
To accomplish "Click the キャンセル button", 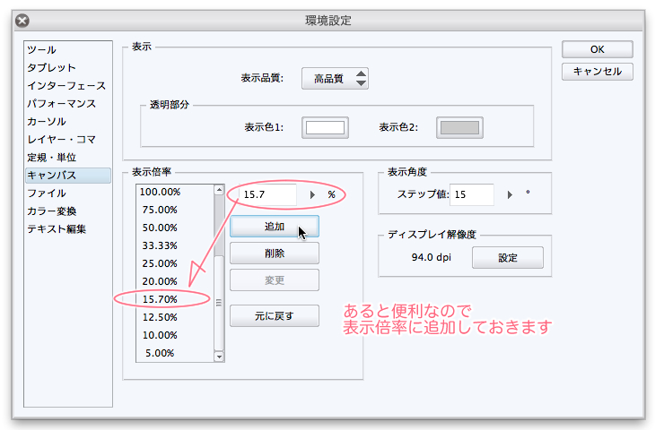I will [x=597, y=72].
